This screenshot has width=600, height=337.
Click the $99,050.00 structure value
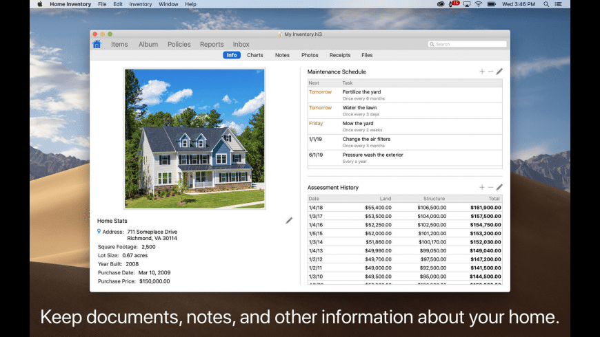[433, 251]
